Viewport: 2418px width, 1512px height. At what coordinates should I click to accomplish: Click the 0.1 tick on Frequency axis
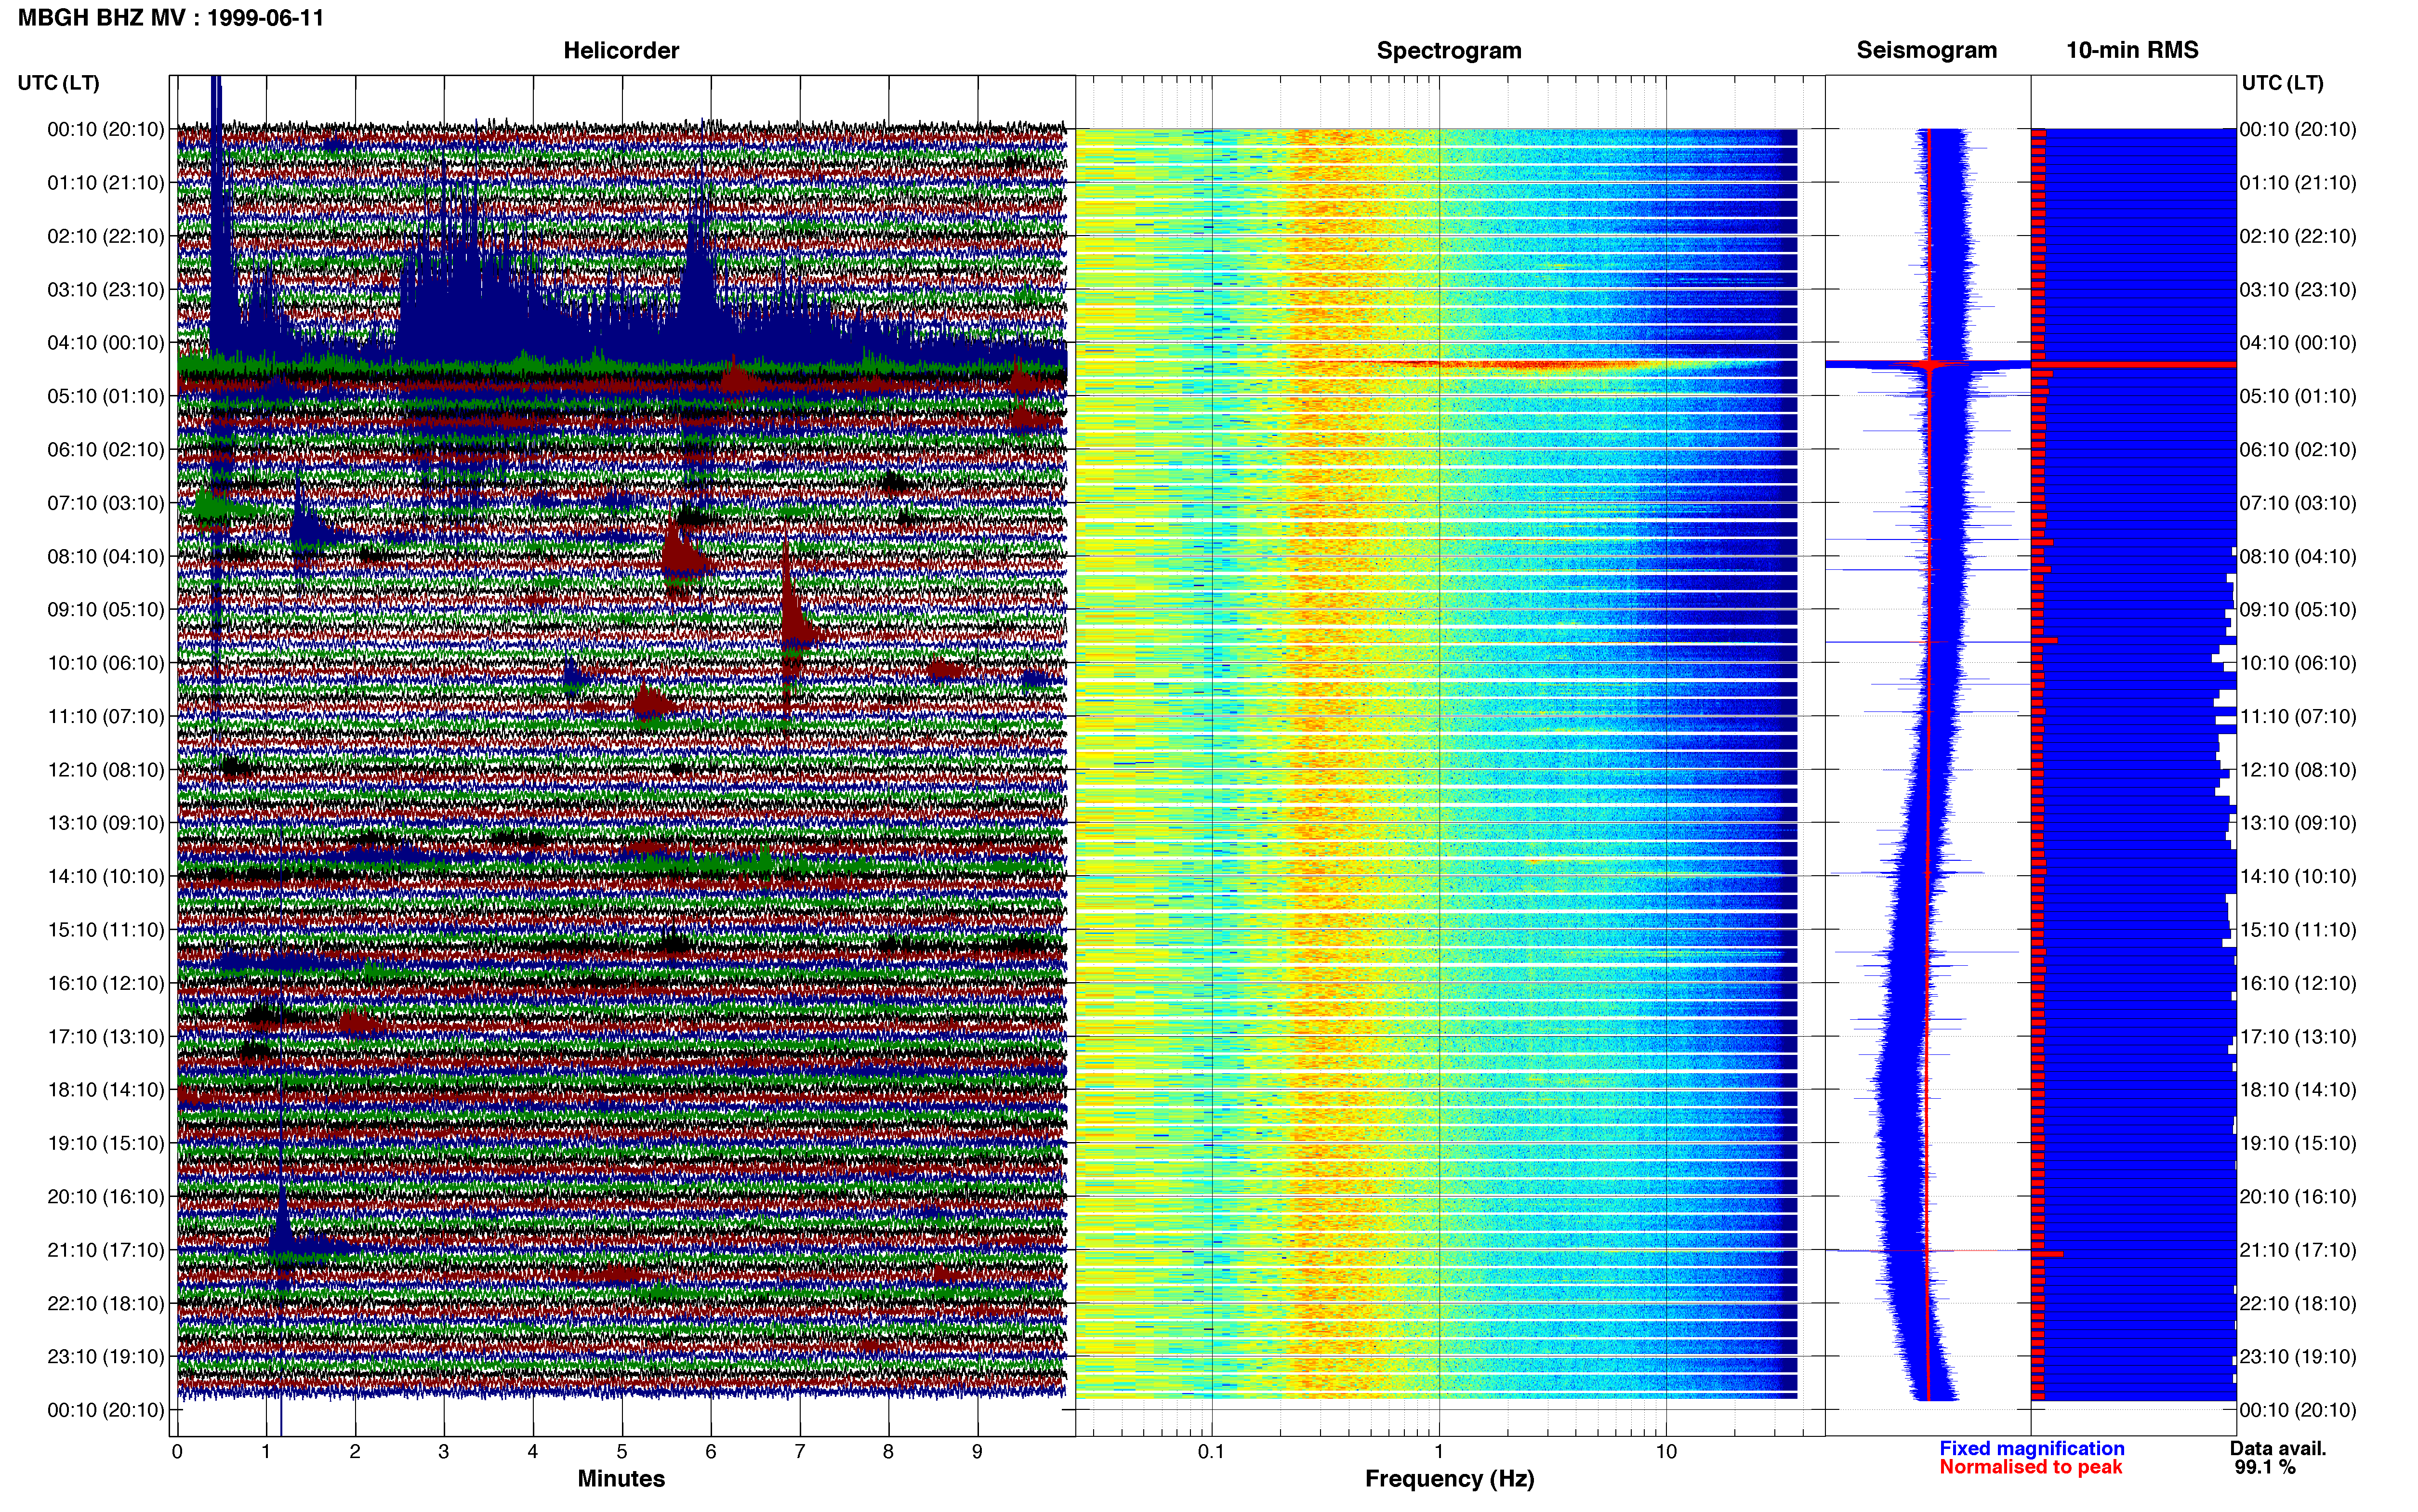(x=1211, y=1452)
